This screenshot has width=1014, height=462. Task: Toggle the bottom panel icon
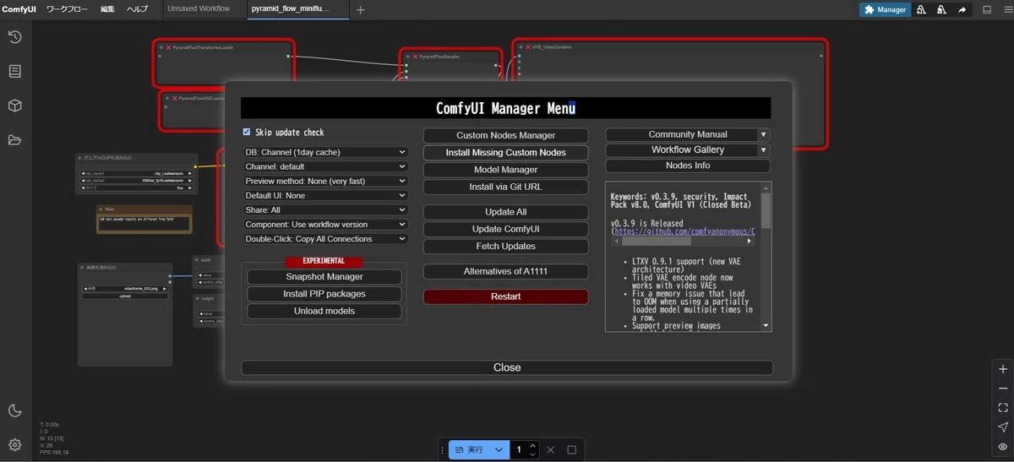(986, 10)
